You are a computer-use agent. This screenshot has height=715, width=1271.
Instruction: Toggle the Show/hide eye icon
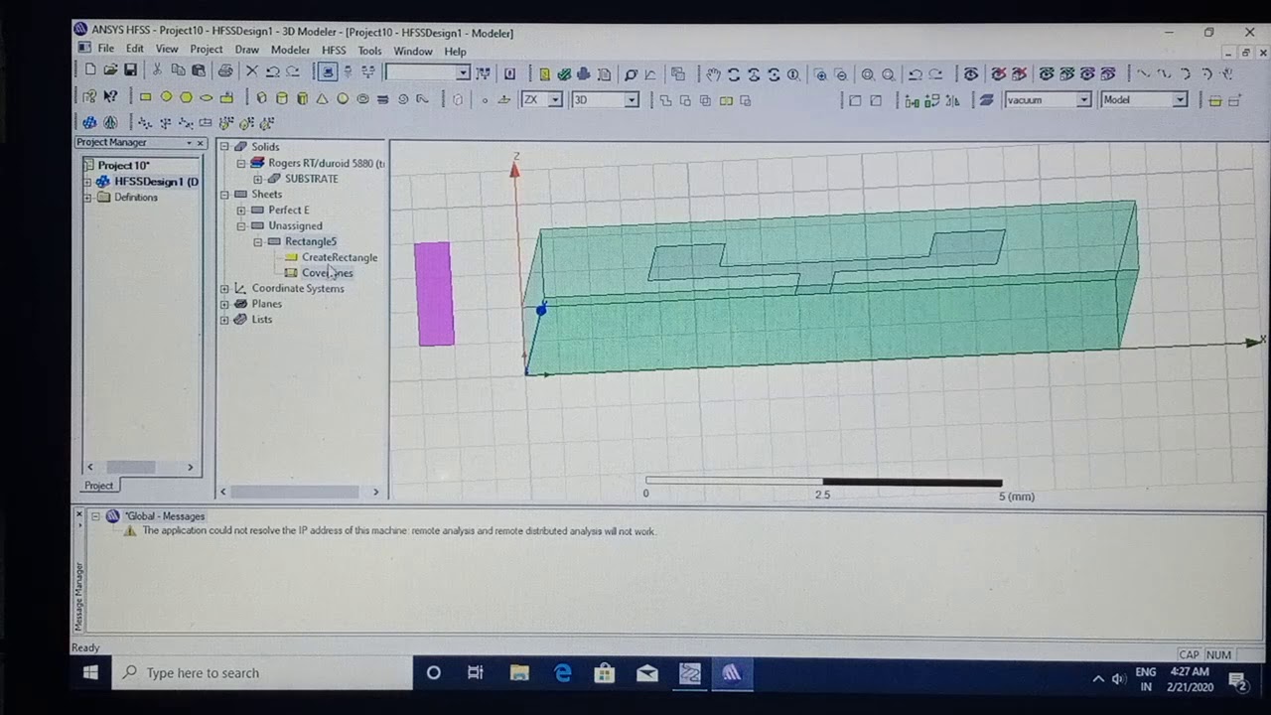pyautogui.click(x=970, y=73)
